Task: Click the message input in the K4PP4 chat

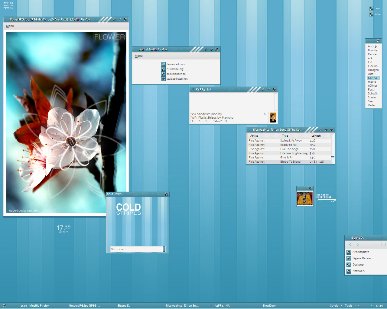Action: tap(229, 118)
